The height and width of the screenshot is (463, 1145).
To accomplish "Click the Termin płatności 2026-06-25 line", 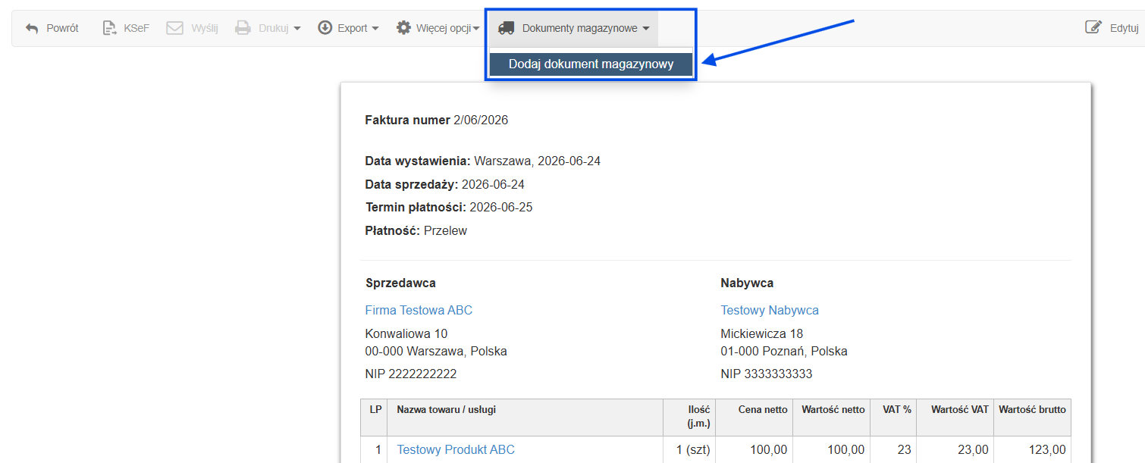I will (449, 207).
